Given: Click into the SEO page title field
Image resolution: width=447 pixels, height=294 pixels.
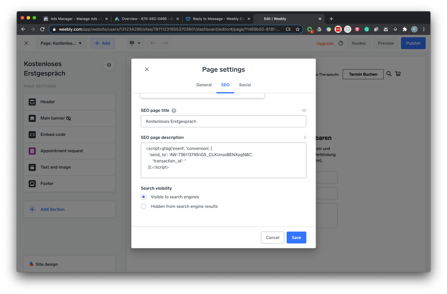Looking at the screenshot, I should point(223,122).
